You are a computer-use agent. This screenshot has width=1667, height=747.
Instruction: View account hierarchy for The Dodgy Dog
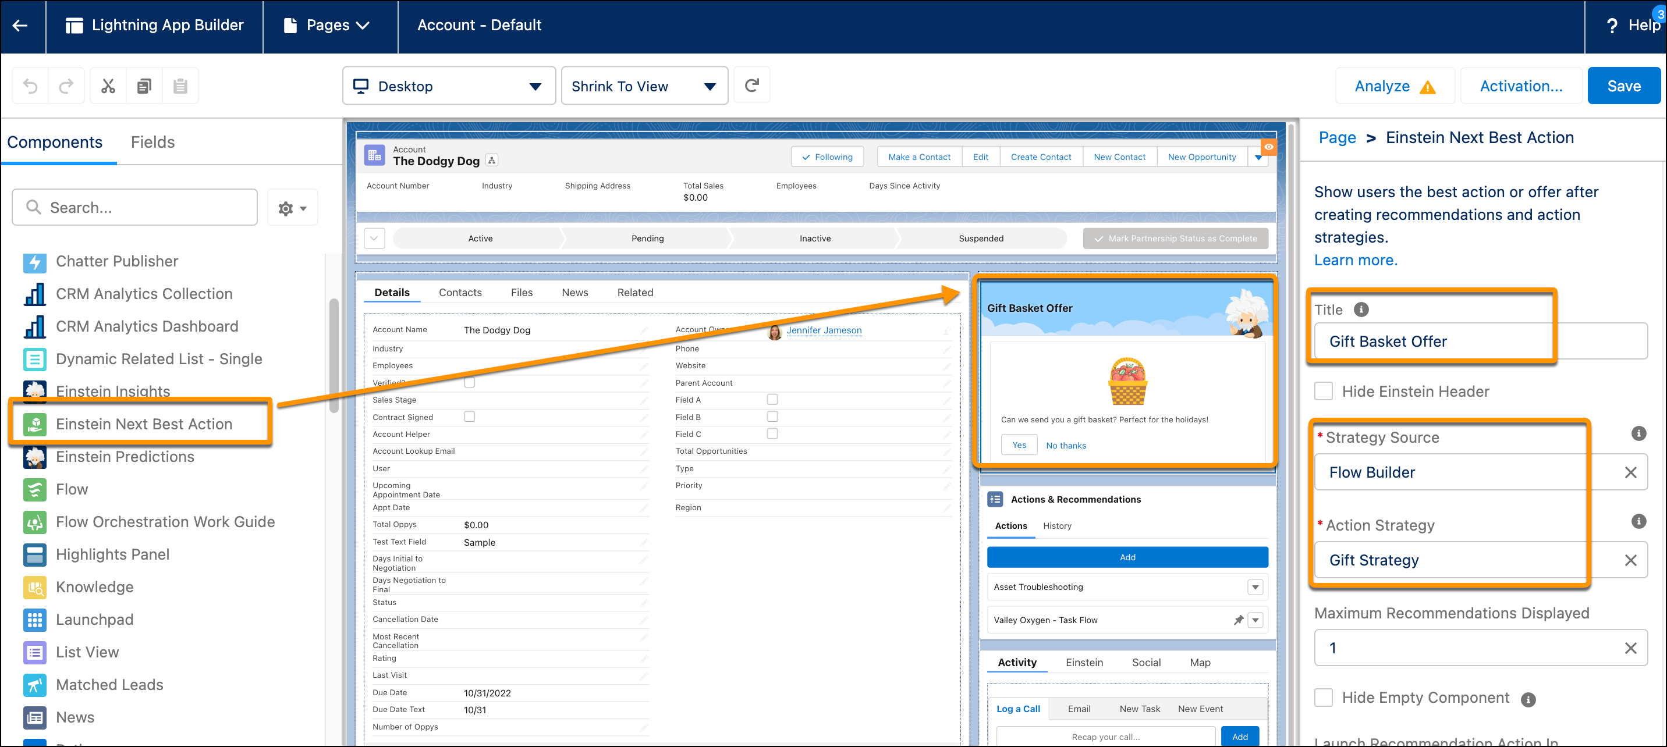pos(492,161)
